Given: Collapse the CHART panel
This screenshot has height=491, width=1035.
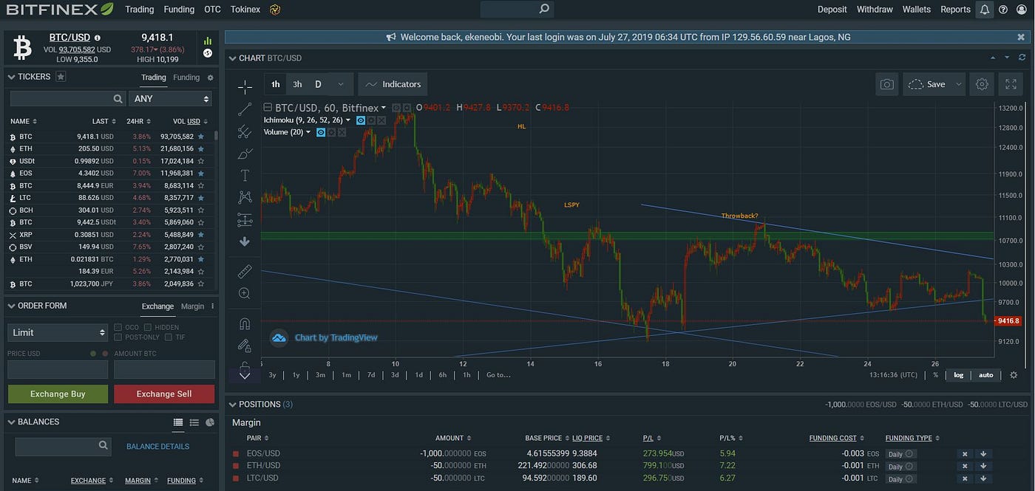Looking at the screenshot, I should coord(232,58).
